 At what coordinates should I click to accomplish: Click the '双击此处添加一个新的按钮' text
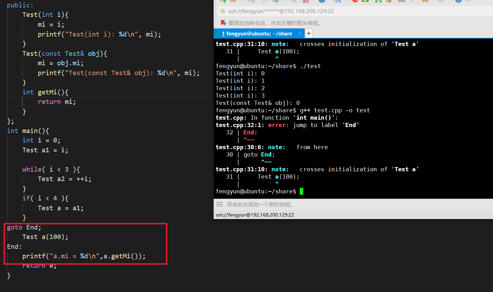[x=260, y=204]
